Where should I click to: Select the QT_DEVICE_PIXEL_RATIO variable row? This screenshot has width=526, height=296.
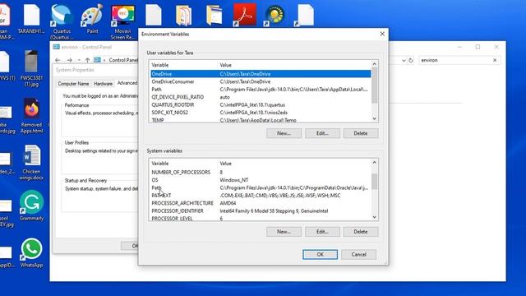261,97
